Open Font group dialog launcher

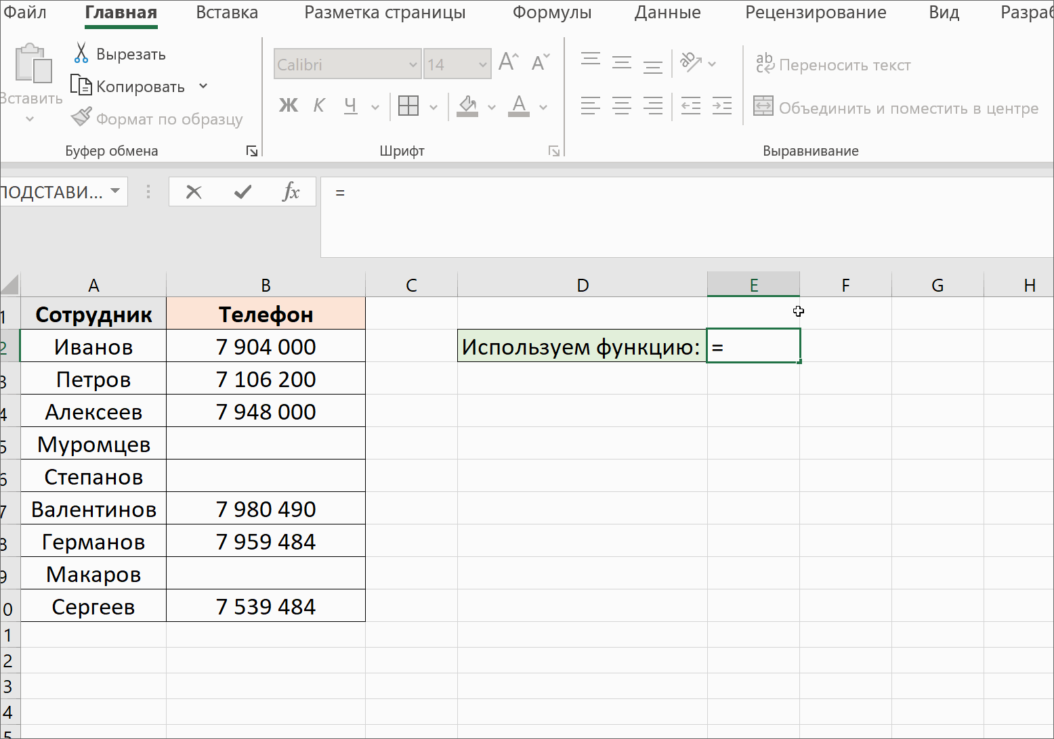tap(554, 151)
